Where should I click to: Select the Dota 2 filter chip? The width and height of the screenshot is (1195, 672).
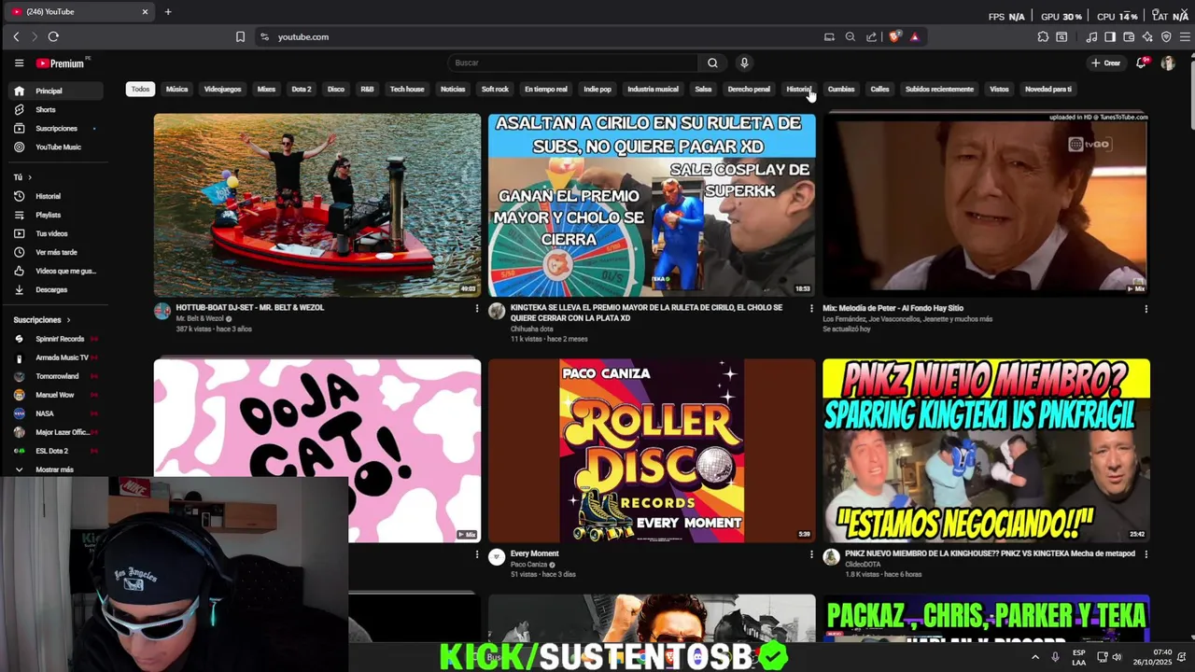pyautogui.click(x=301, y=89)
